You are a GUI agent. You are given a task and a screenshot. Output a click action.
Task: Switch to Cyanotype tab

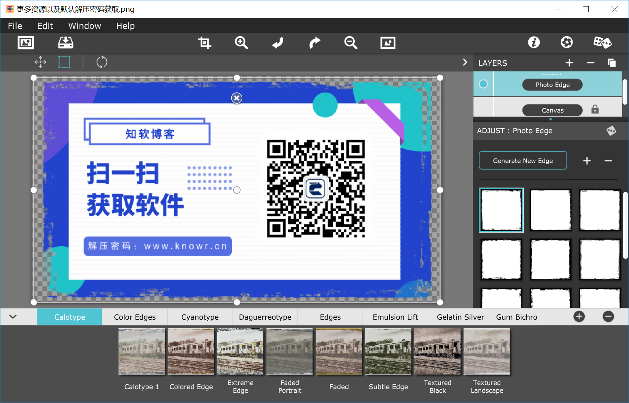tap(200, 317)
